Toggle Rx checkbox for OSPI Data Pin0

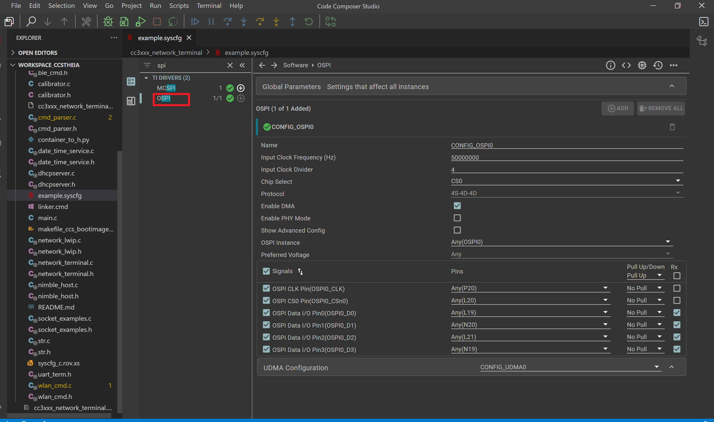point(677,313)
